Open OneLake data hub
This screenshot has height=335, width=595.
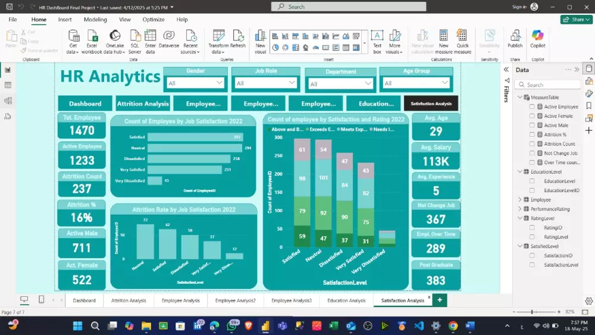115,42
